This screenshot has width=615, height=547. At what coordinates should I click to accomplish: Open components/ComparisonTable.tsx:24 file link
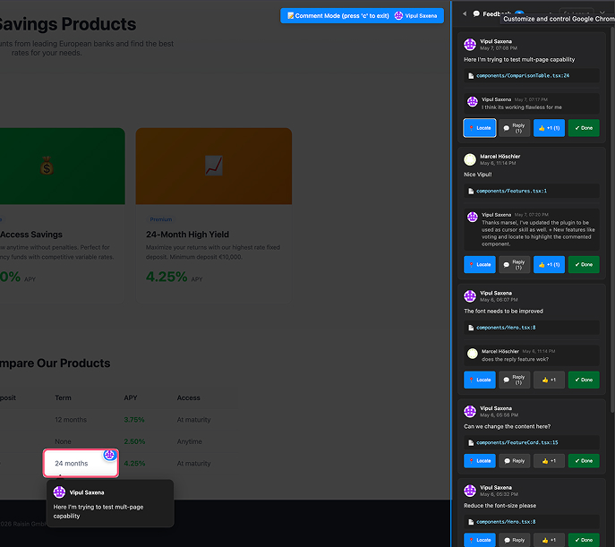click(x=523, y=76)
